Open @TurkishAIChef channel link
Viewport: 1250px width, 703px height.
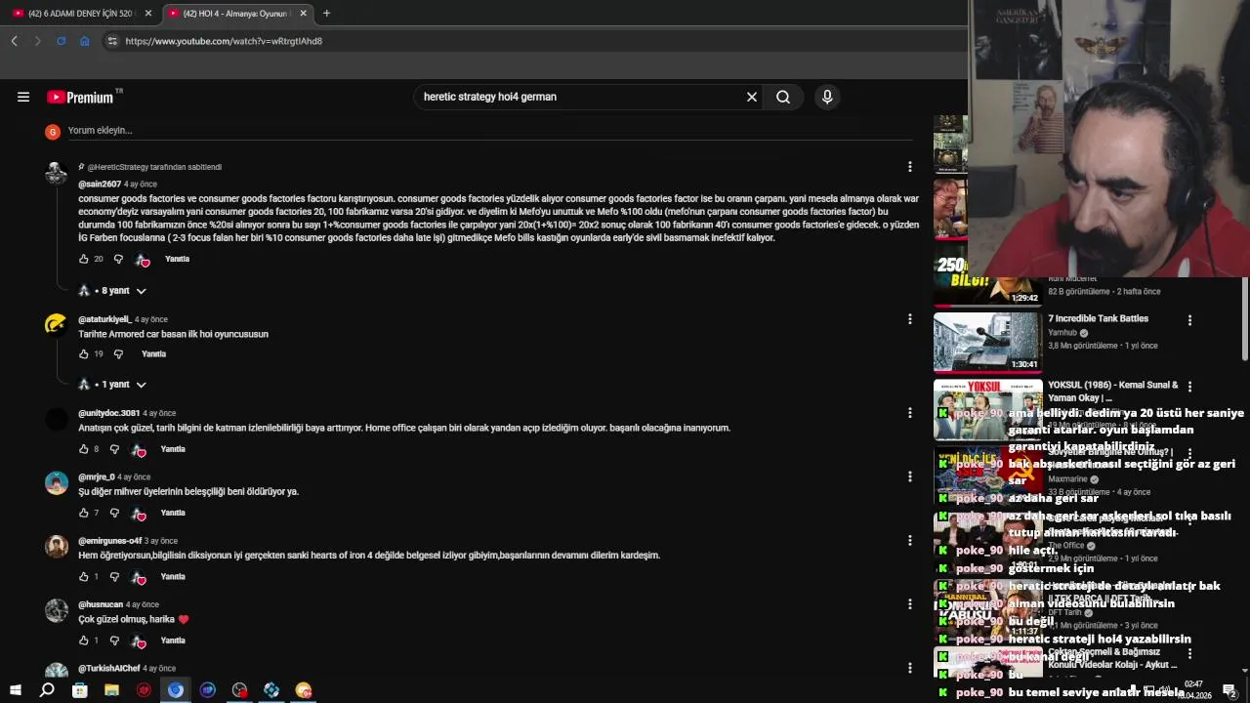tap(109, 669)
